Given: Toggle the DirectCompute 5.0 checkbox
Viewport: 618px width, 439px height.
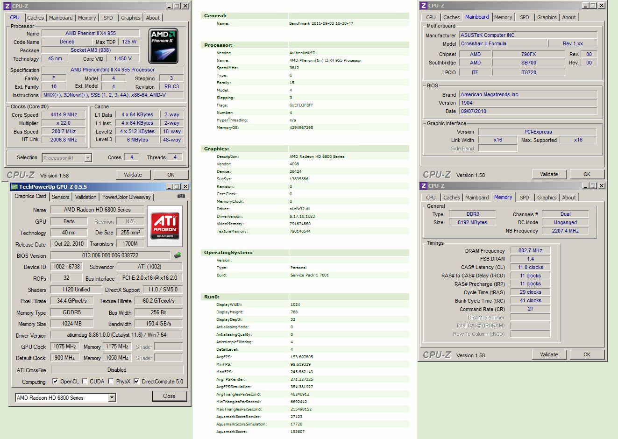Looking at the screenshot, I should [136, 382].
